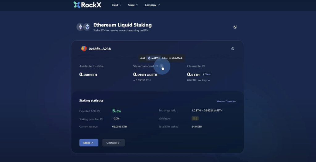Viewport: 316px width, 162px height.
Task: Click the 0.0009 ETH available value
Action: (x=88, y=75)
